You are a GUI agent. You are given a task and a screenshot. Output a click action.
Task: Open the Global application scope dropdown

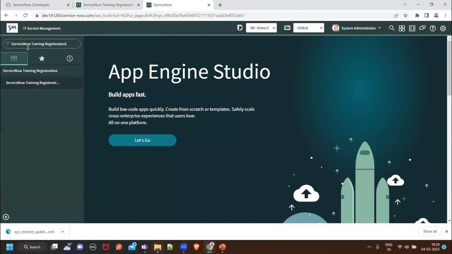[309, 28]
